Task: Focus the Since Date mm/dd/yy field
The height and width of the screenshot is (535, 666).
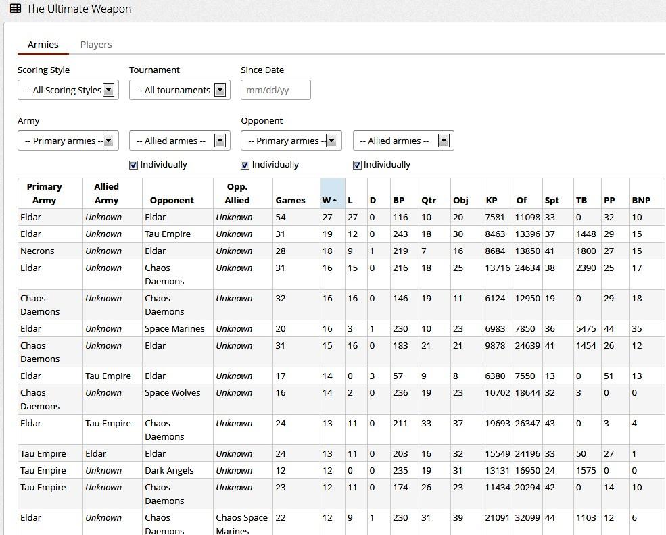Action: [276, 90]
